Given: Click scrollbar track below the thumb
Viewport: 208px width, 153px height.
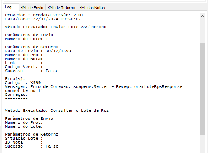Looking at the screenshot, I should (202, 144).
